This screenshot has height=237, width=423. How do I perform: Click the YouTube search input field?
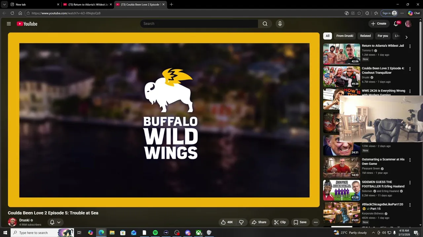(199, 24)
